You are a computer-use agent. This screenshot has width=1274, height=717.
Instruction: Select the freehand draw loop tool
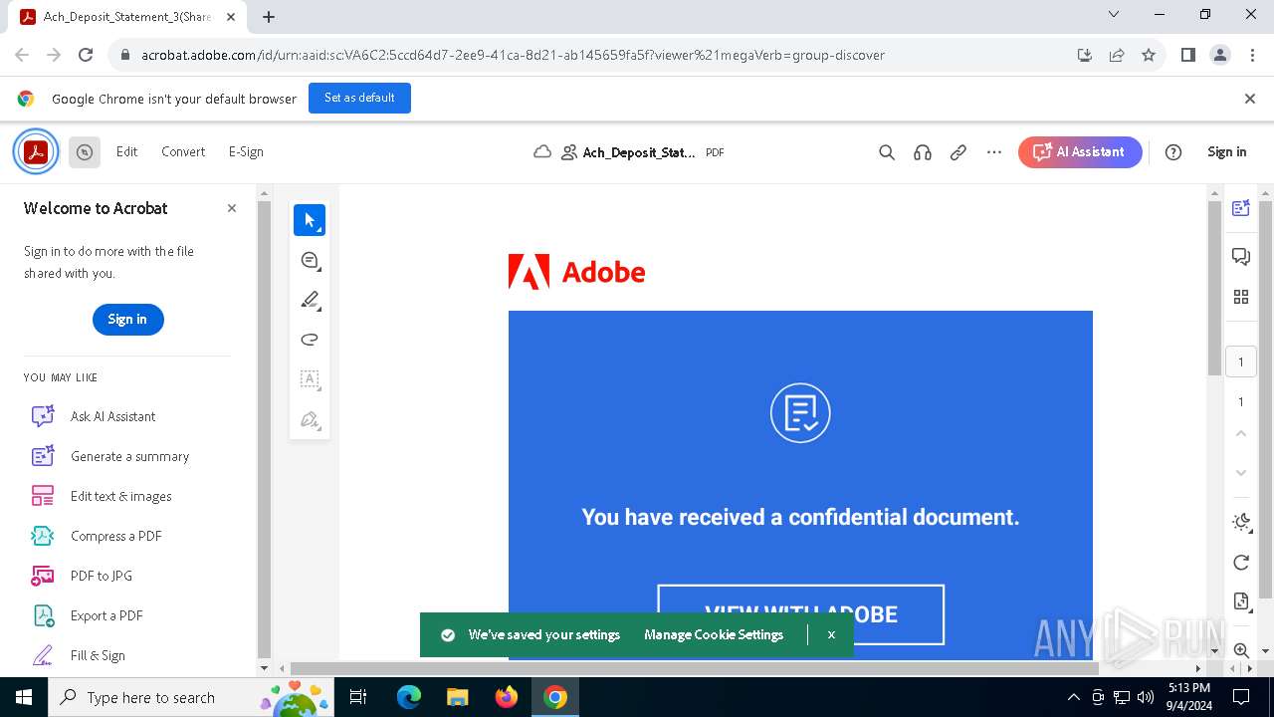click(x=310, y=340)
